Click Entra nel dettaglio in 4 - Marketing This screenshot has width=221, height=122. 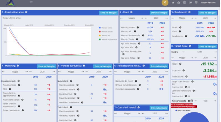46,66
